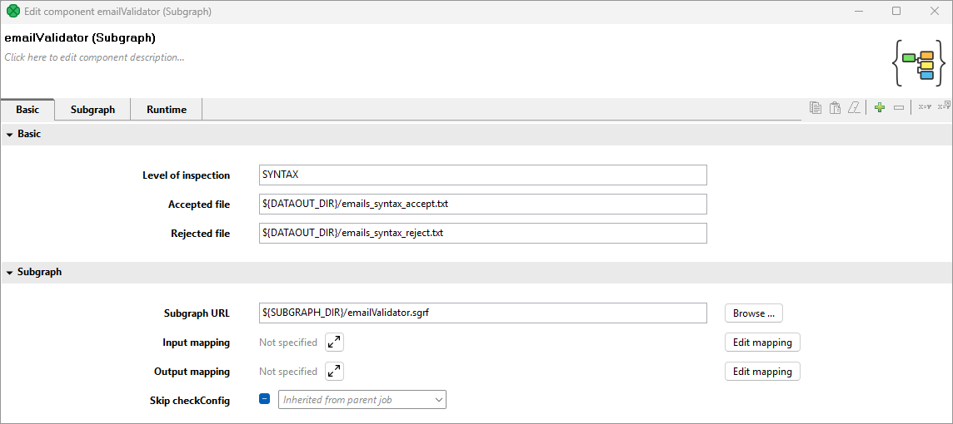Click the subgraph component icon at top right

(x=920, y=63)
